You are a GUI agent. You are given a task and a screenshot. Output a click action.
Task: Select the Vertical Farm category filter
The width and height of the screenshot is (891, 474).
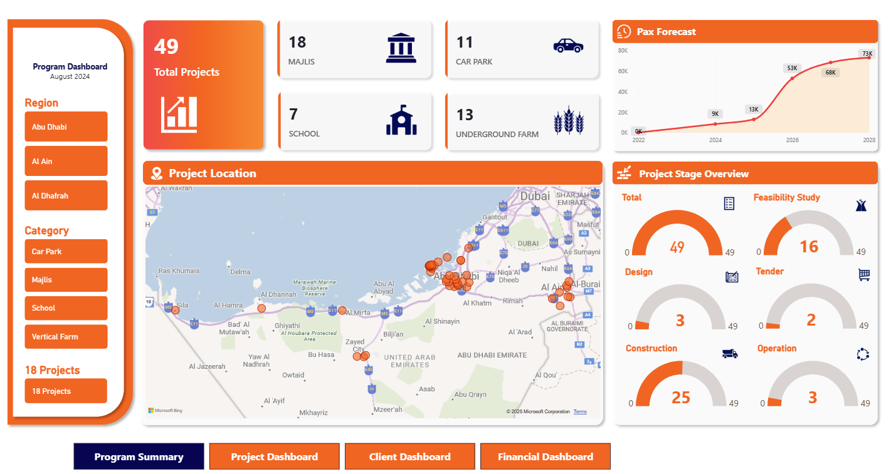(66, 336)
